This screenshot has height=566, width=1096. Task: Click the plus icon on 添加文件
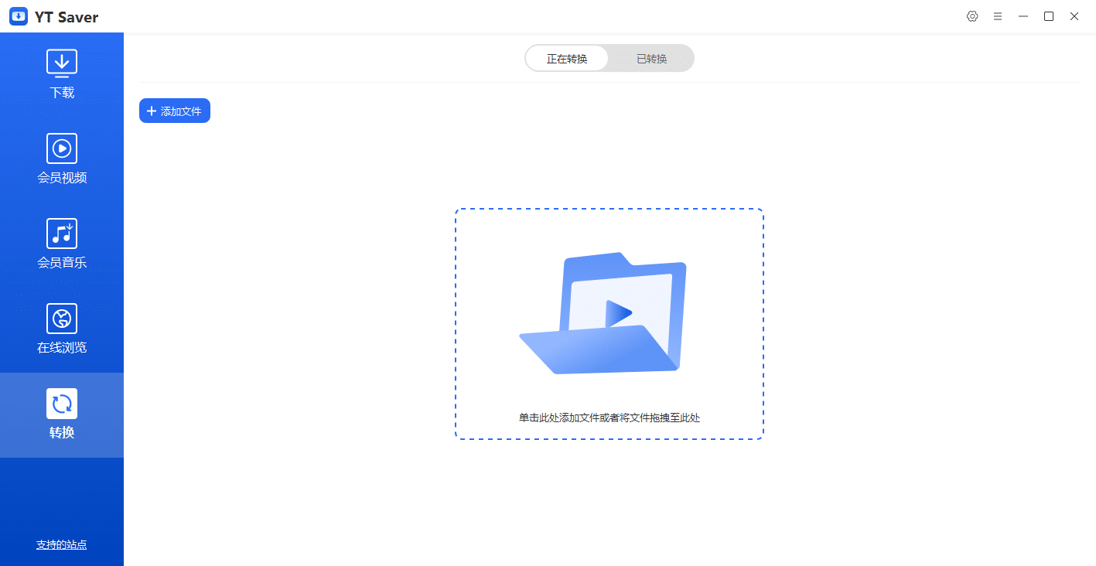click(152, 111)
